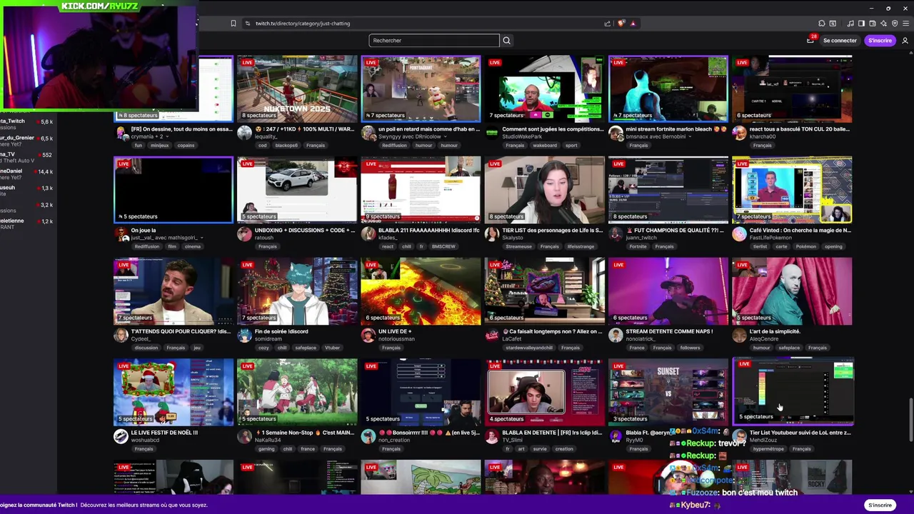This screenshot has width=914, height=514.
Task: Click the Leo AI sparkle icon
Action: 883,24
